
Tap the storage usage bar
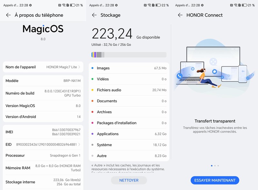tap(129, 55)
